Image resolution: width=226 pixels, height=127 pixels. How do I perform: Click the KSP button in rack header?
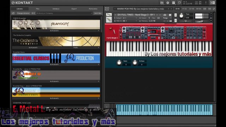click(205, 9)
